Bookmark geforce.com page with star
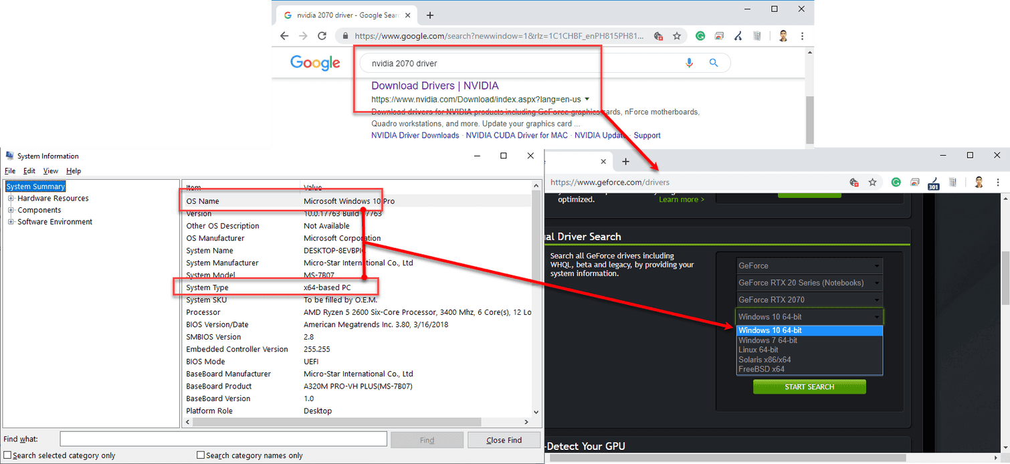 click(x=873, y=182)
